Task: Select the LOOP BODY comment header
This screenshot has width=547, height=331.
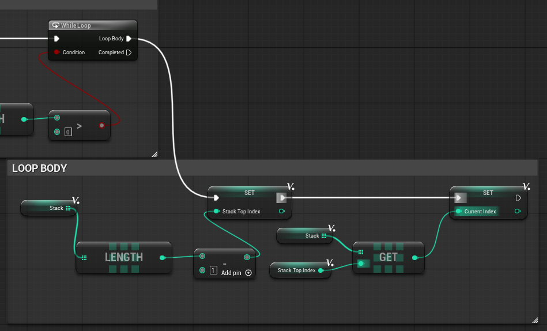Action: [x=272, y=168]
